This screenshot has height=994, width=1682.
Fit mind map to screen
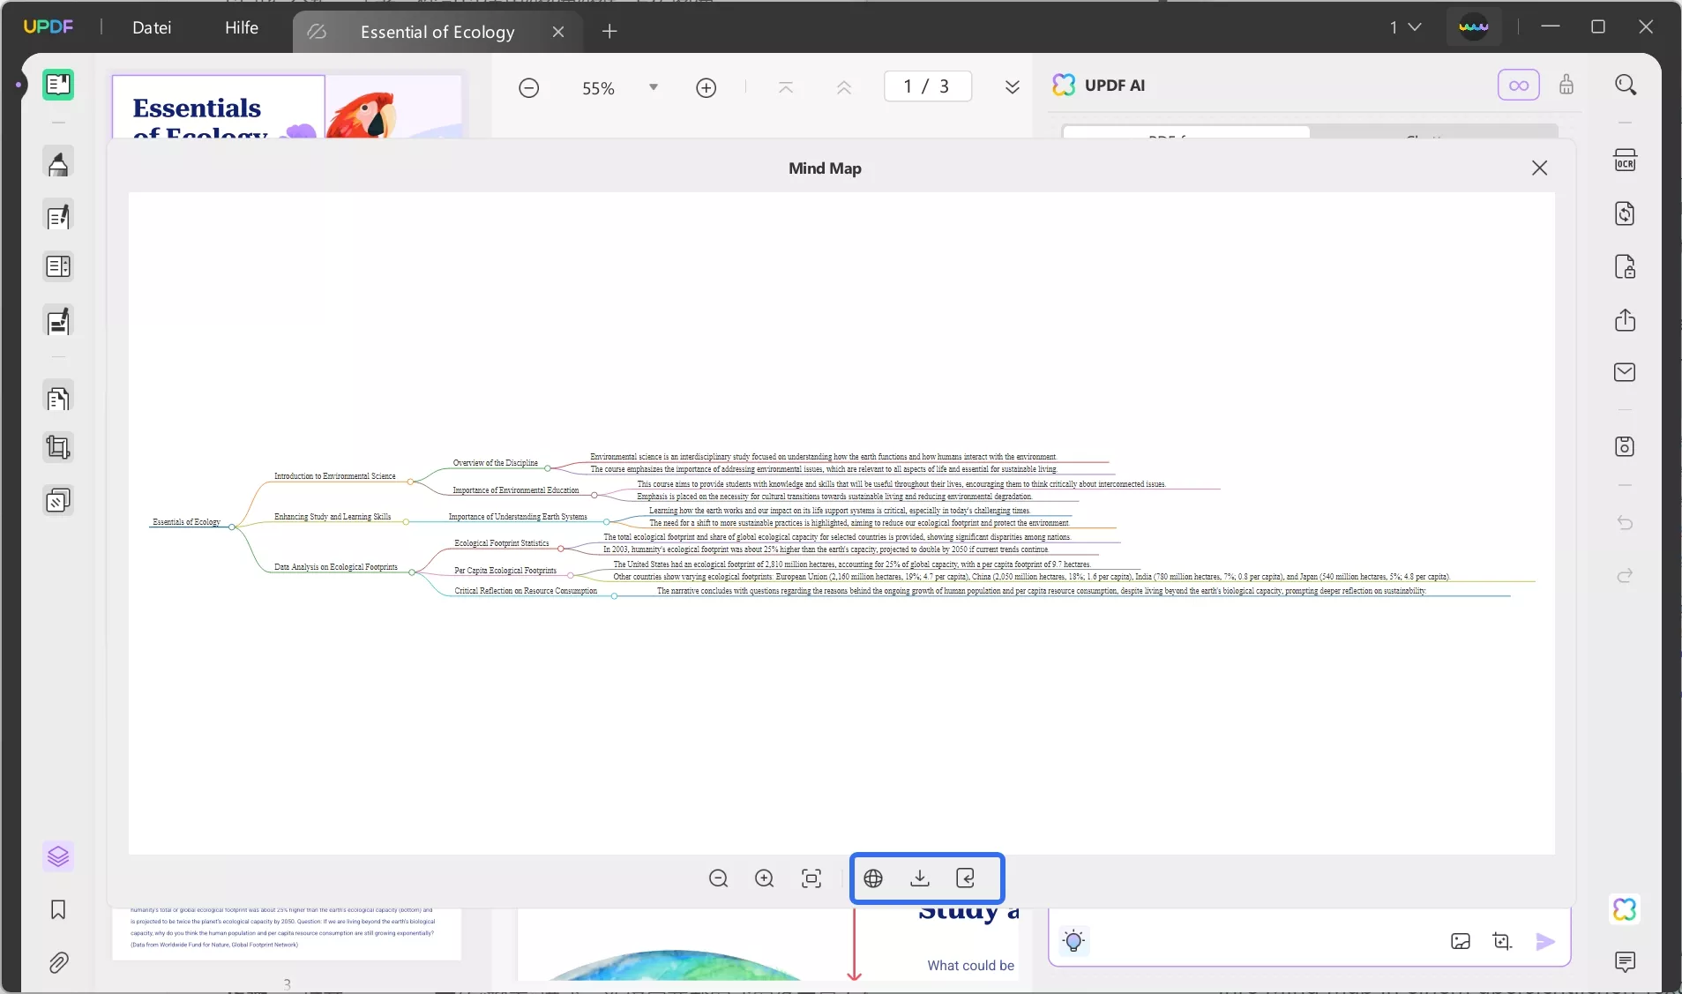811,878
